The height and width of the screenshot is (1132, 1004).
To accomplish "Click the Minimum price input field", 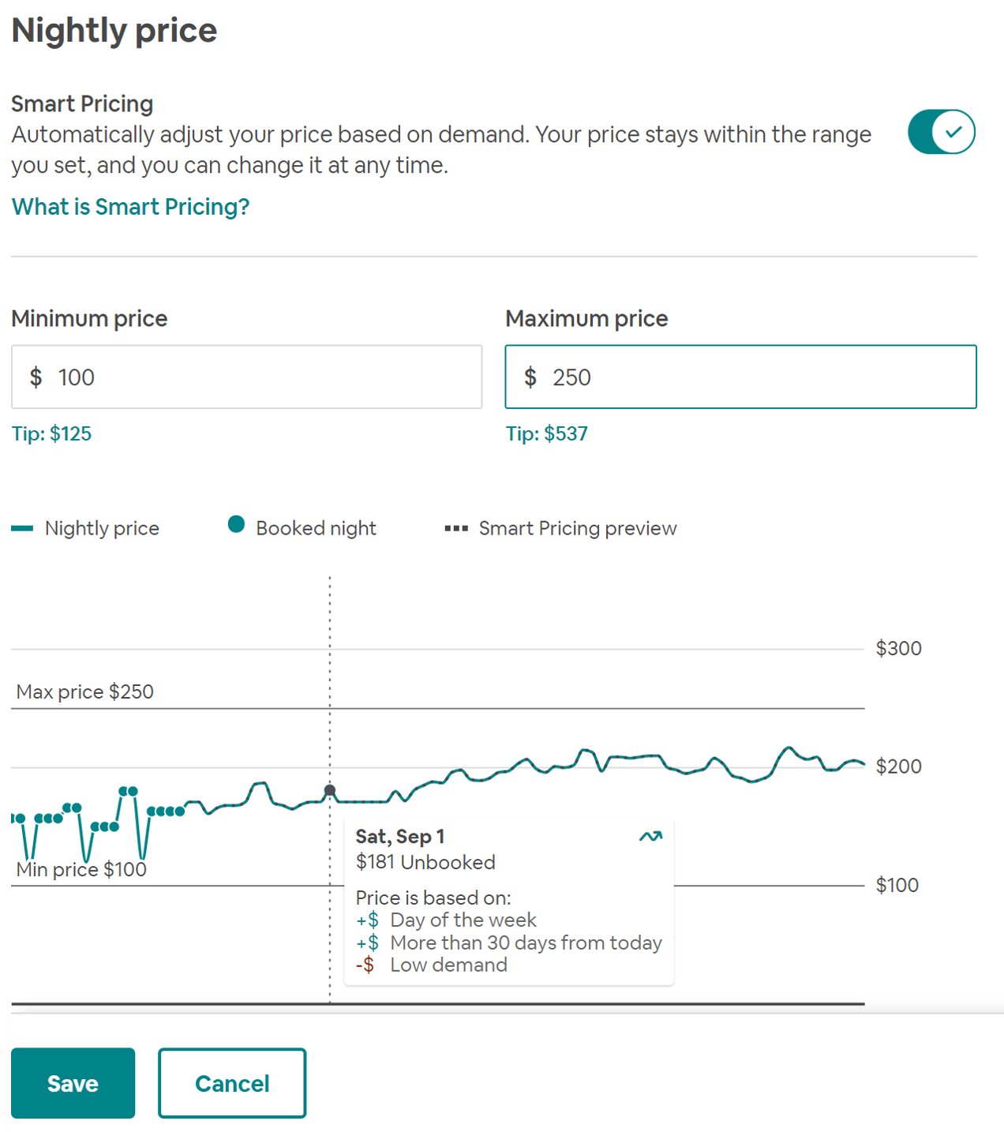I will [x=246, y=377].
